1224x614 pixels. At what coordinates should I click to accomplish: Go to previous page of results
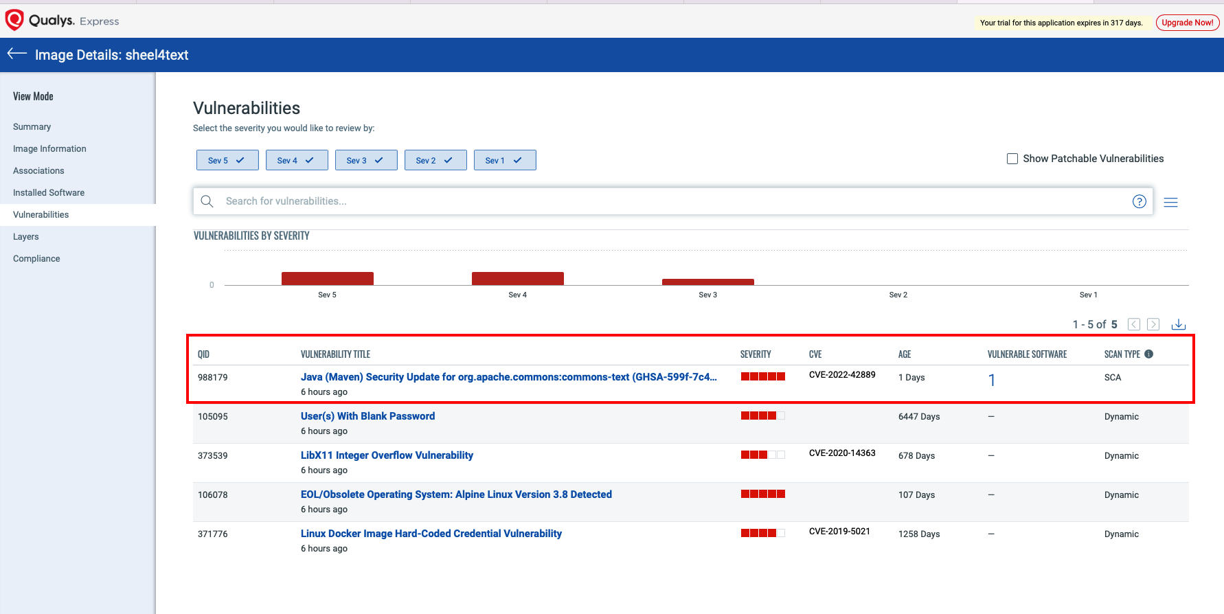point(1134,324)
